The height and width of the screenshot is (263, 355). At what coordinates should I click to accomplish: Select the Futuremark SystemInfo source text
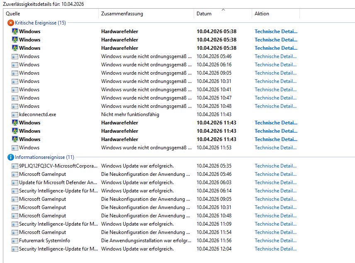[x=45, y=241]
